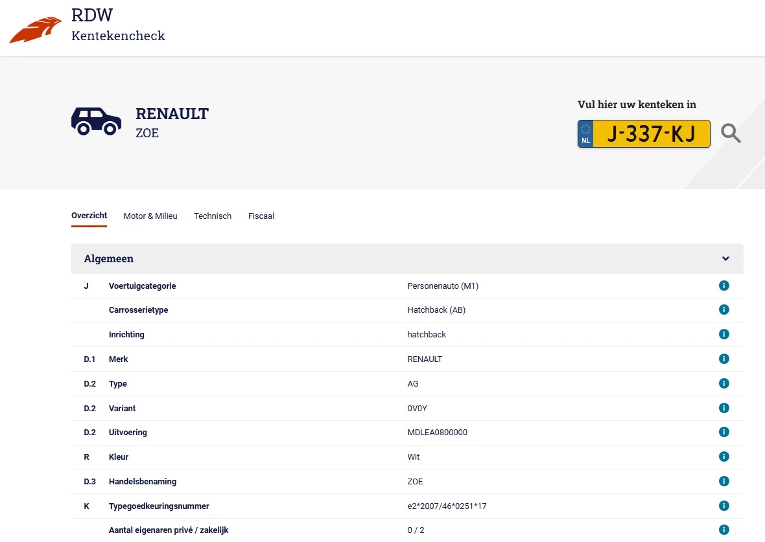The height and width of the screenshot is (542, 765).
Task: Open info icon for Variant row
Action: click(x=724, y=407)
